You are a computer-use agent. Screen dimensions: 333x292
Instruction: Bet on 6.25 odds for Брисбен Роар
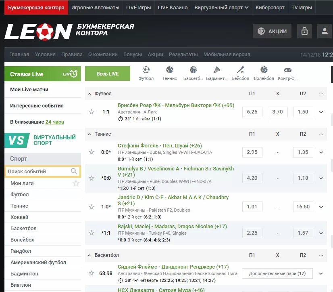[x=252, y=112]
